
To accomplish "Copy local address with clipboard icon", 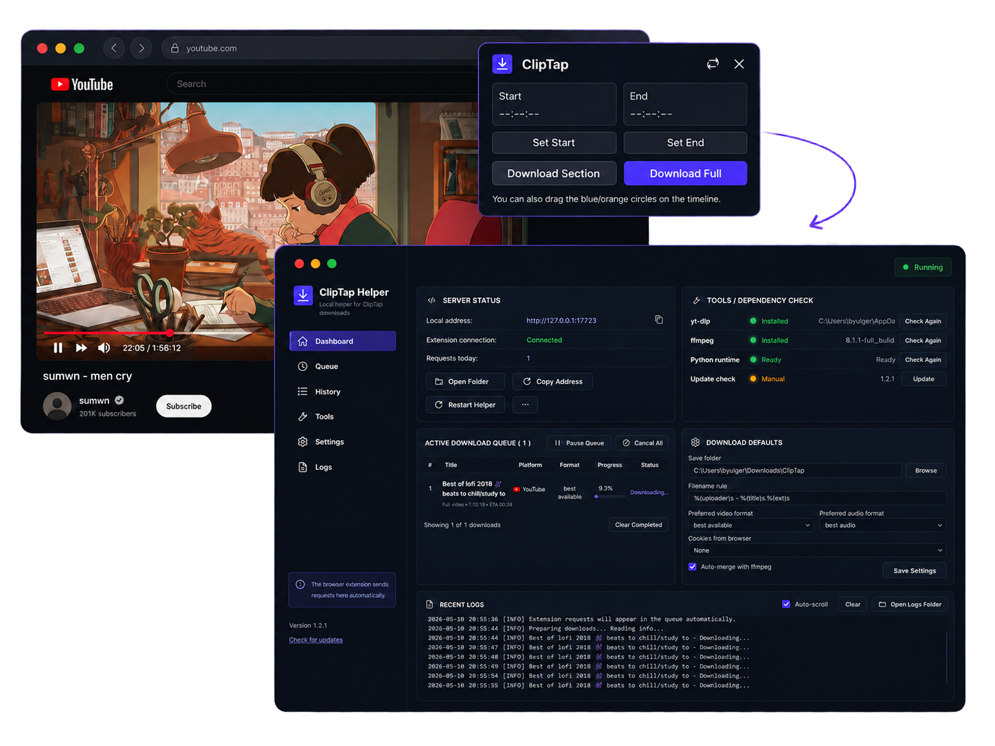I will point(659,319).
